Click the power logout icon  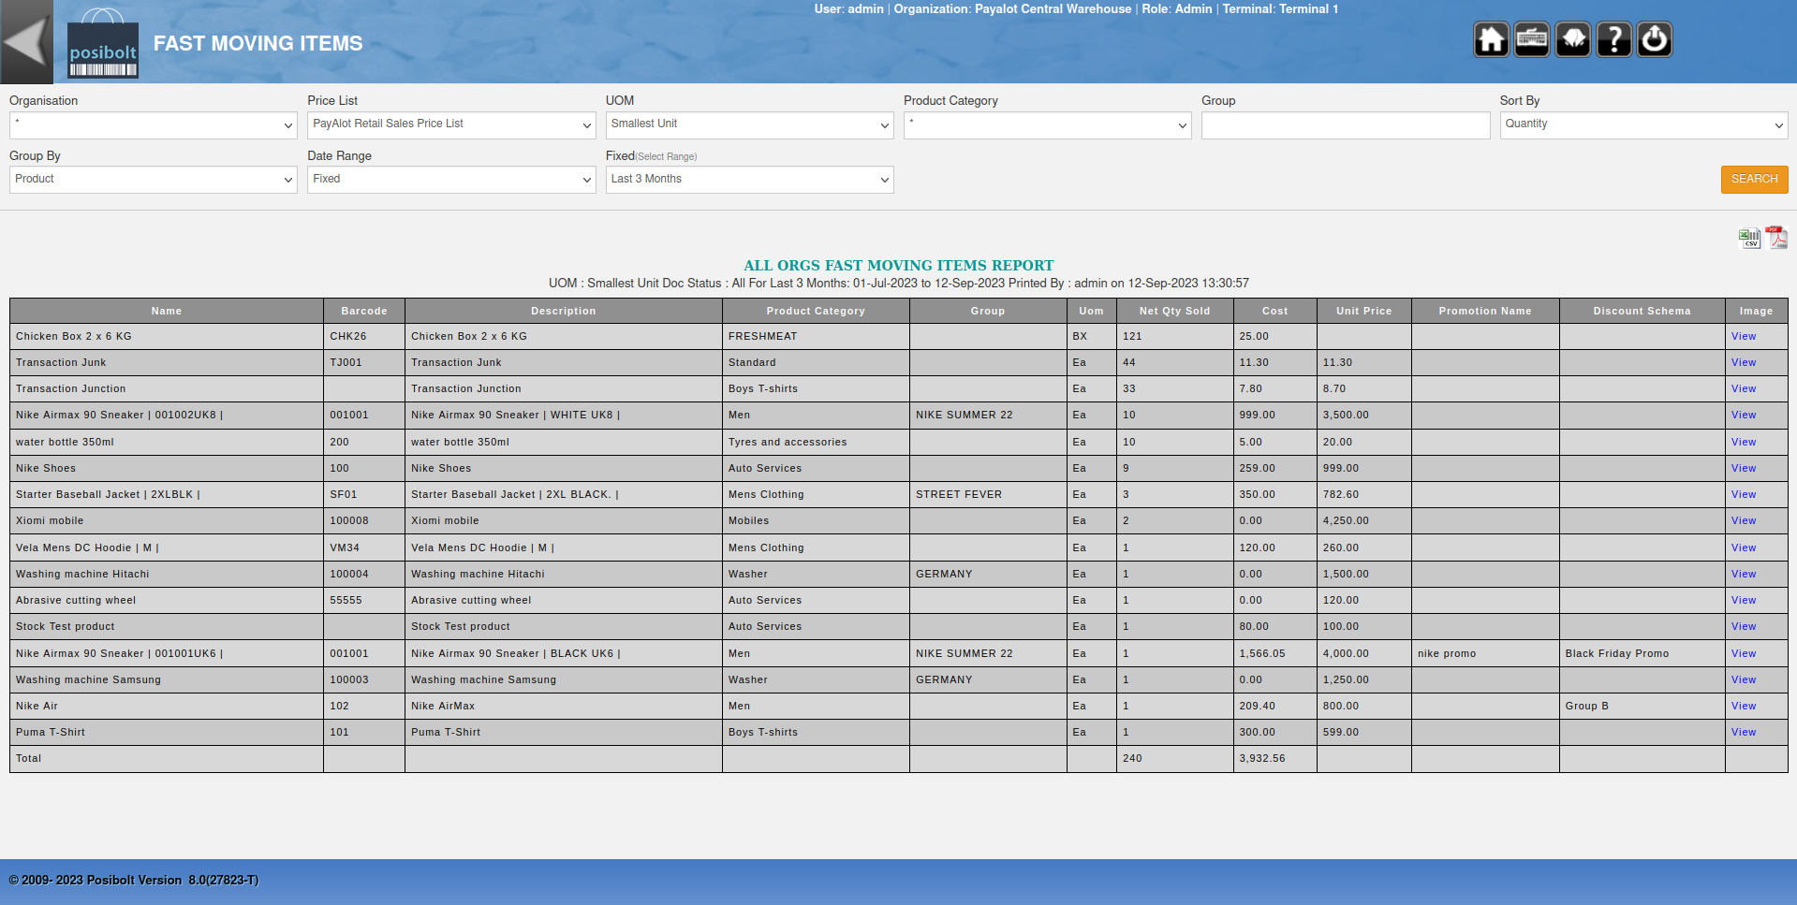1655,40
